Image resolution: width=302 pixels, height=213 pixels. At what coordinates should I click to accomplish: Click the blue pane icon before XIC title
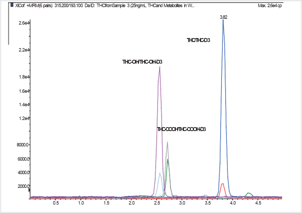point(12,5)
